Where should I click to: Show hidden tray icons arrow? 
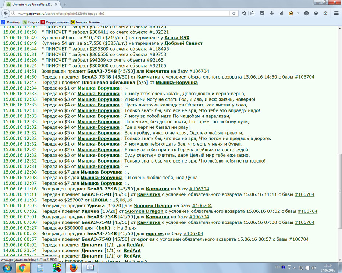coord(294,268)
